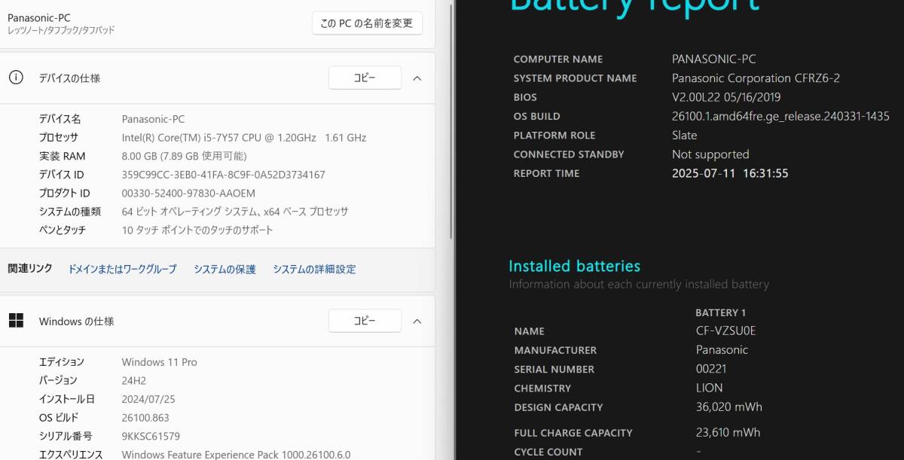The width and height of the screenshot is (904, 460).
Task: Select the device ID value 359C99CC-3EB0-41FA-8C9F-0A52D3734167
Action: pos(224,175)
